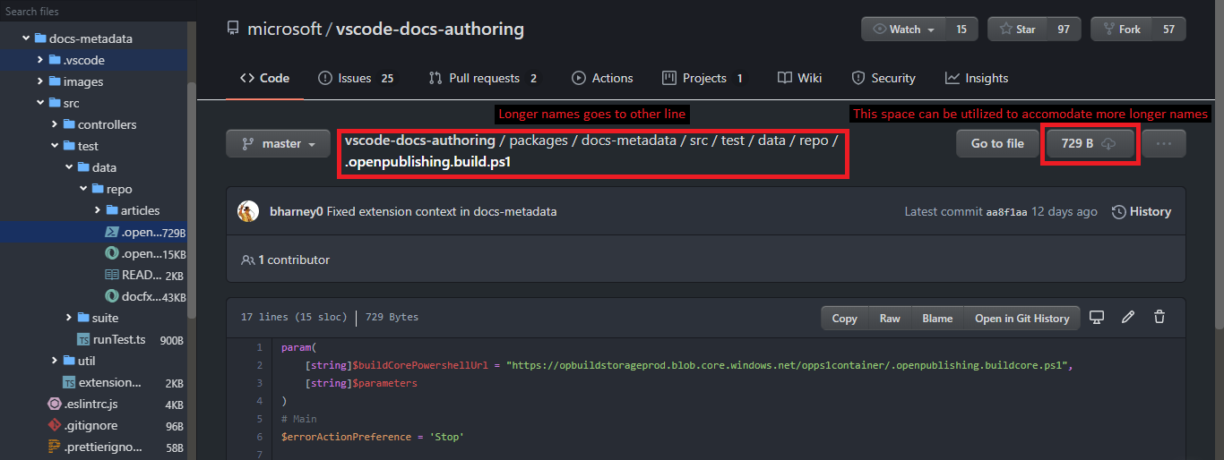Click the data breadcrumb link
1224x460 pixels.
click(771, 141)
